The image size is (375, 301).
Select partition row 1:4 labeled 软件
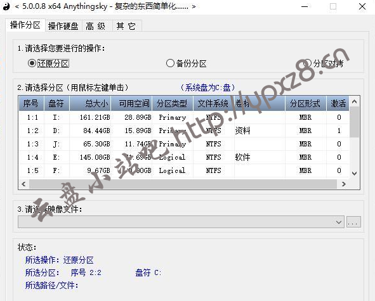coord(184,157)
